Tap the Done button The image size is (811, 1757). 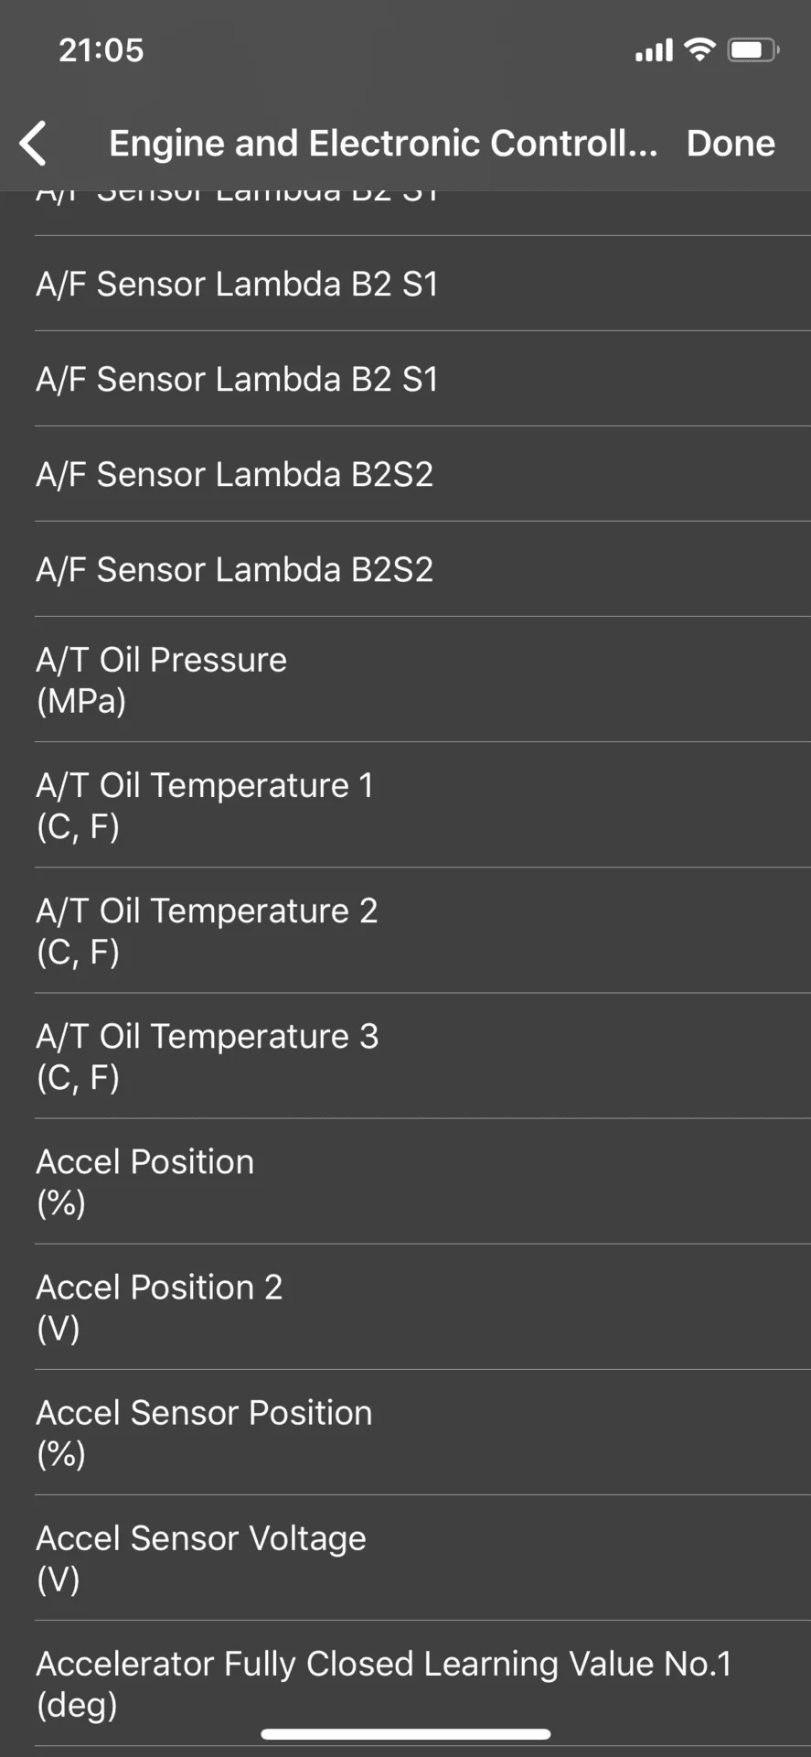(x=731, y=144)
